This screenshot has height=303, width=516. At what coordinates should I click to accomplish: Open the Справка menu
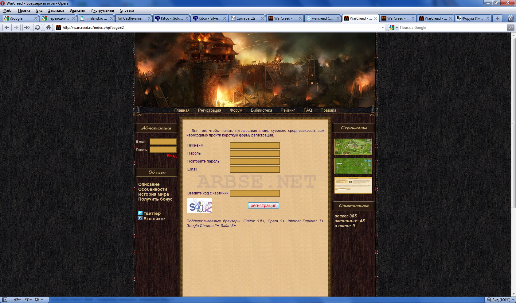(127, 10)
